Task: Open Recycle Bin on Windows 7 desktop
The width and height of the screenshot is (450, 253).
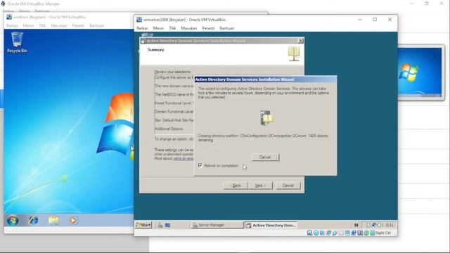Action: click(17, 42)
